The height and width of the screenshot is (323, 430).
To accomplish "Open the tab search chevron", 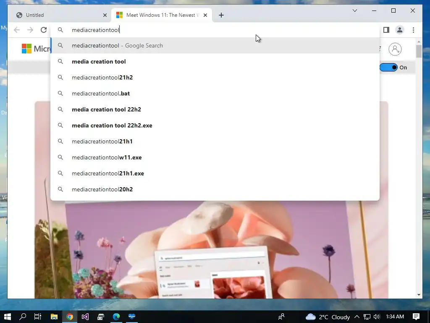I will [354, 11].
